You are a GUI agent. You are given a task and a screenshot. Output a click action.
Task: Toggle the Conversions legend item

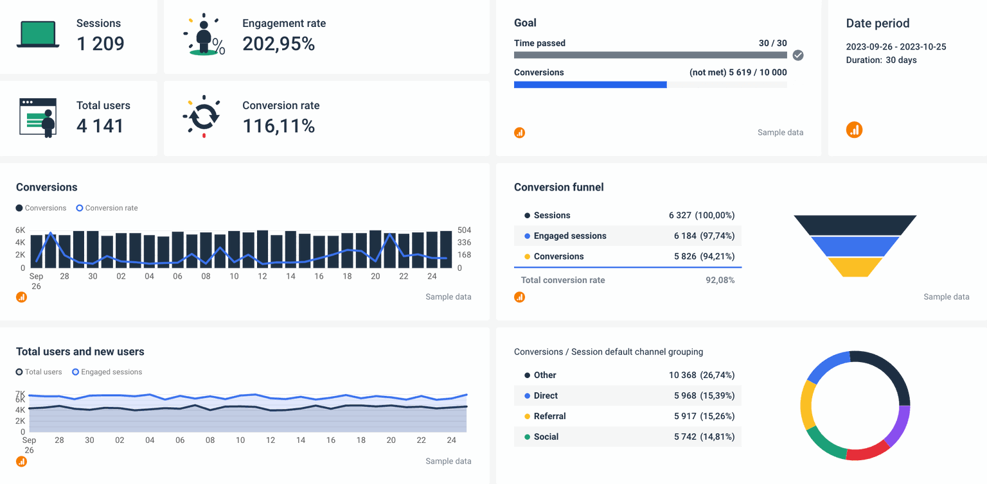point(40,207)
